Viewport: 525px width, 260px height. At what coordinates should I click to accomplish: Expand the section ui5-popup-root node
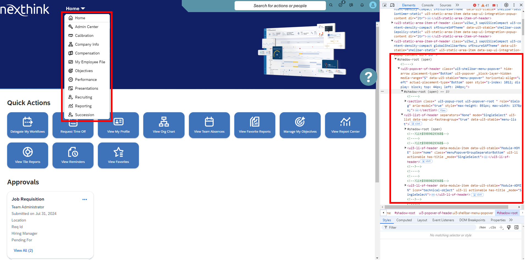405,101
